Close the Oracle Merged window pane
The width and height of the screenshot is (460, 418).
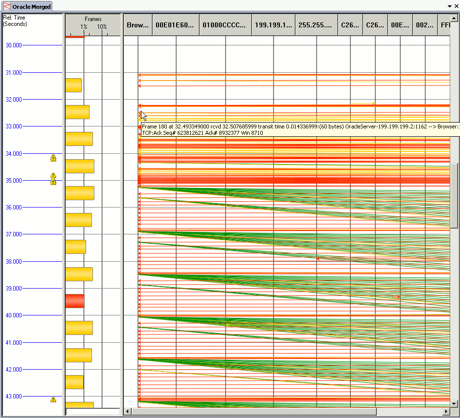[457, 6]
